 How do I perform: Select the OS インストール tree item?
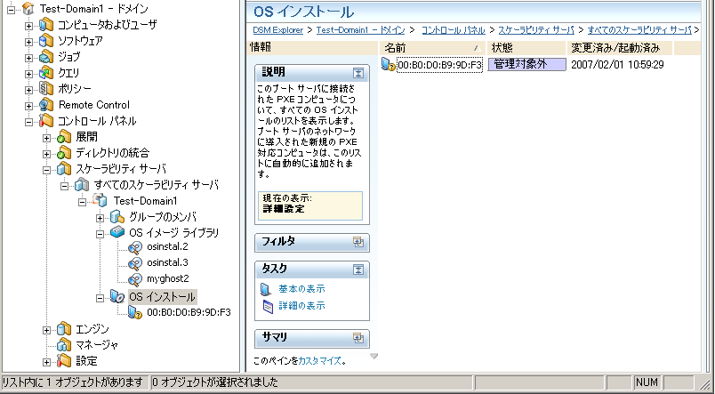click(163, 297)
